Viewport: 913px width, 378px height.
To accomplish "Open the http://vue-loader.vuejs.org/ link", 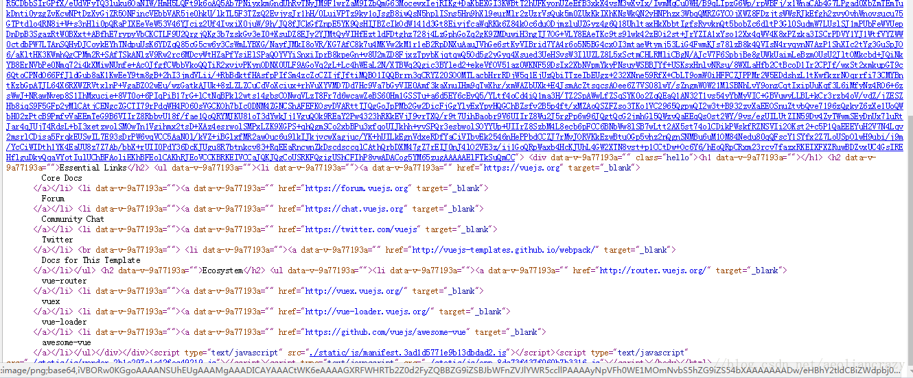I will coord(367,311).
